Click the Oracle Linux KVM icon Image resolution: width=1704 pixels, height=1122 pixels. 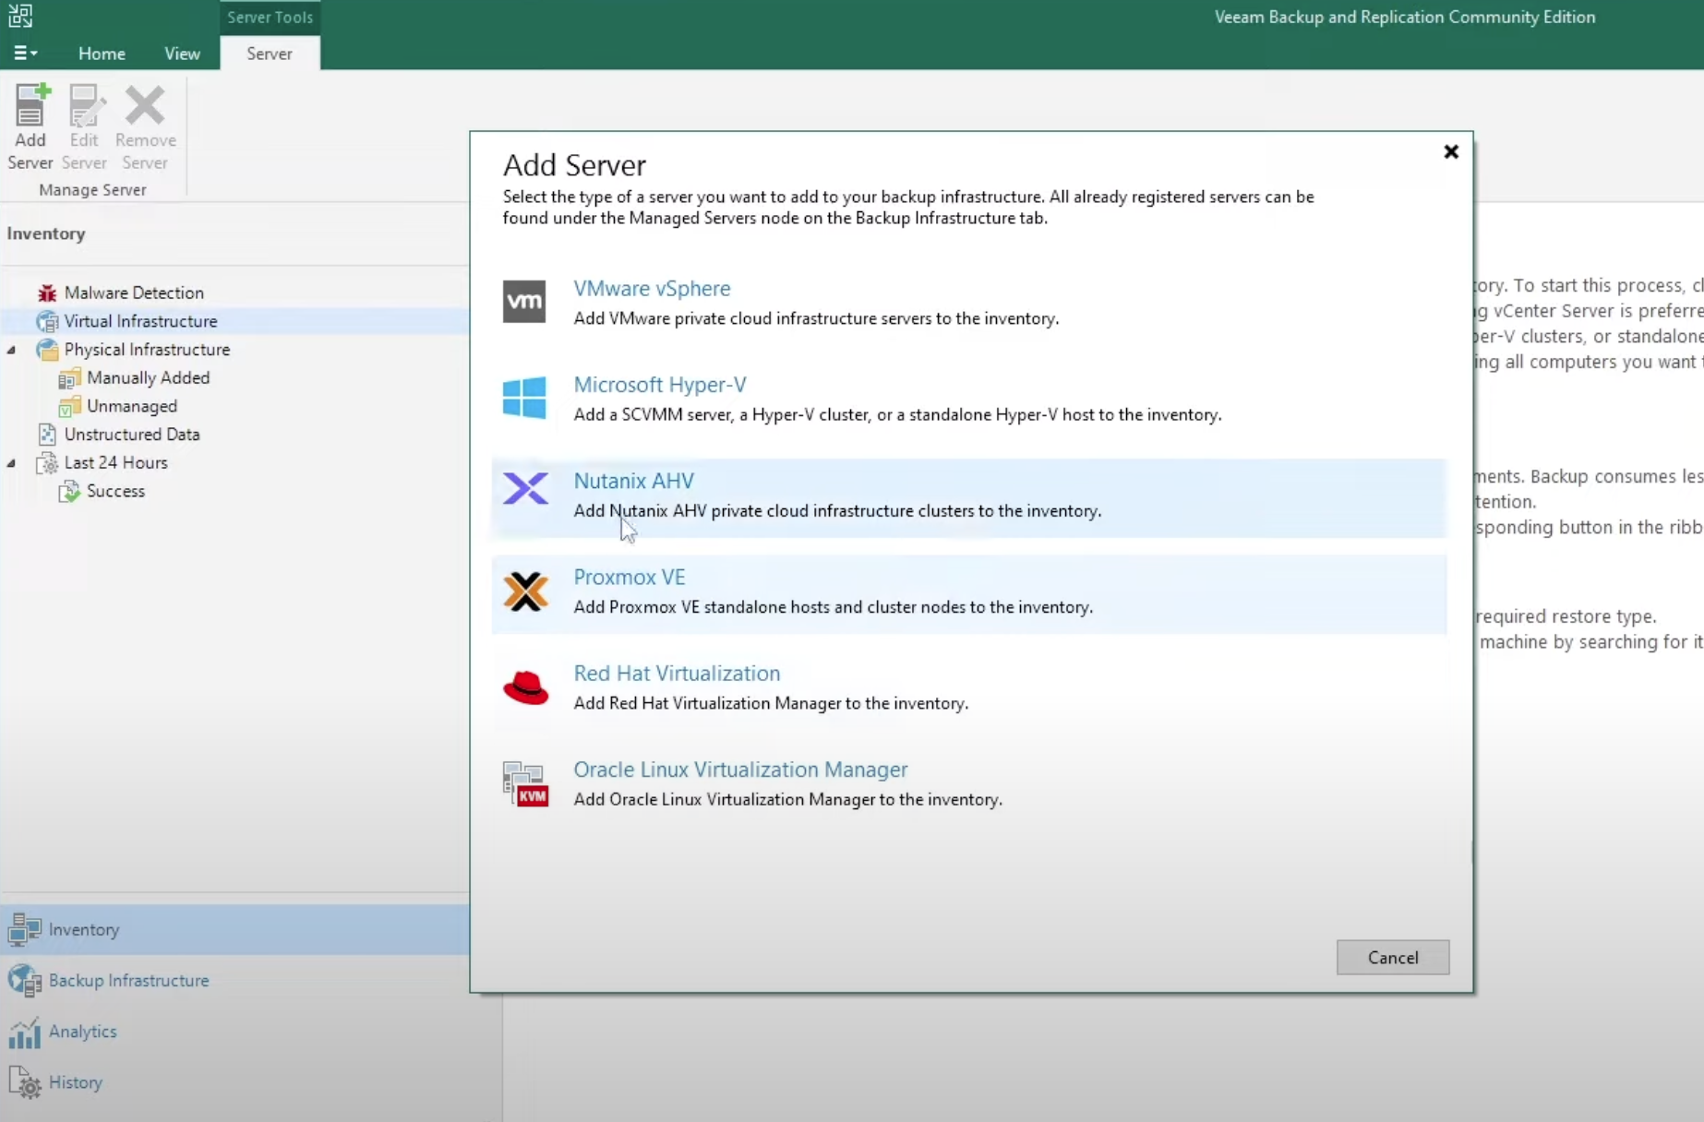[x=525, y=784]
